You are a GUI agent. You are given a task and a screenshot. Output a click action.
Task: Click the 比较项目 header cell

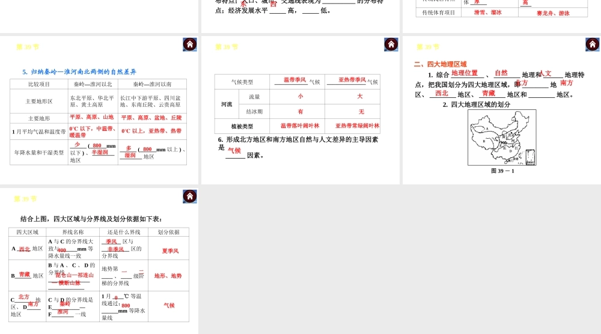tap(39, 84)
